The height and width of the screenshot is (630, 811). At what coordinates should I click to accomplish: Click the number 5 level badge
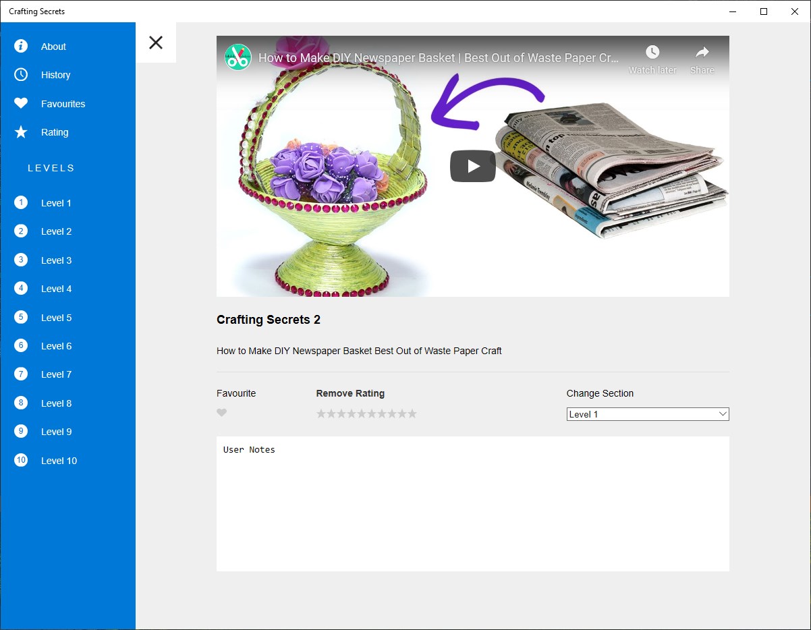click(21, 317)
